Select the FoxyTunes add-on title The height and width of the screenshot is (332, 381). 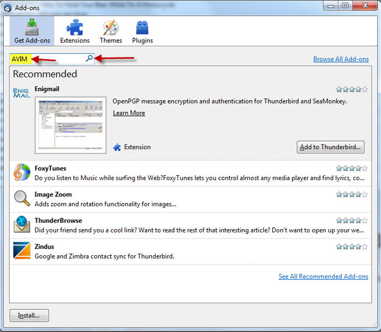pyautogui.click(x=50, y=168)
